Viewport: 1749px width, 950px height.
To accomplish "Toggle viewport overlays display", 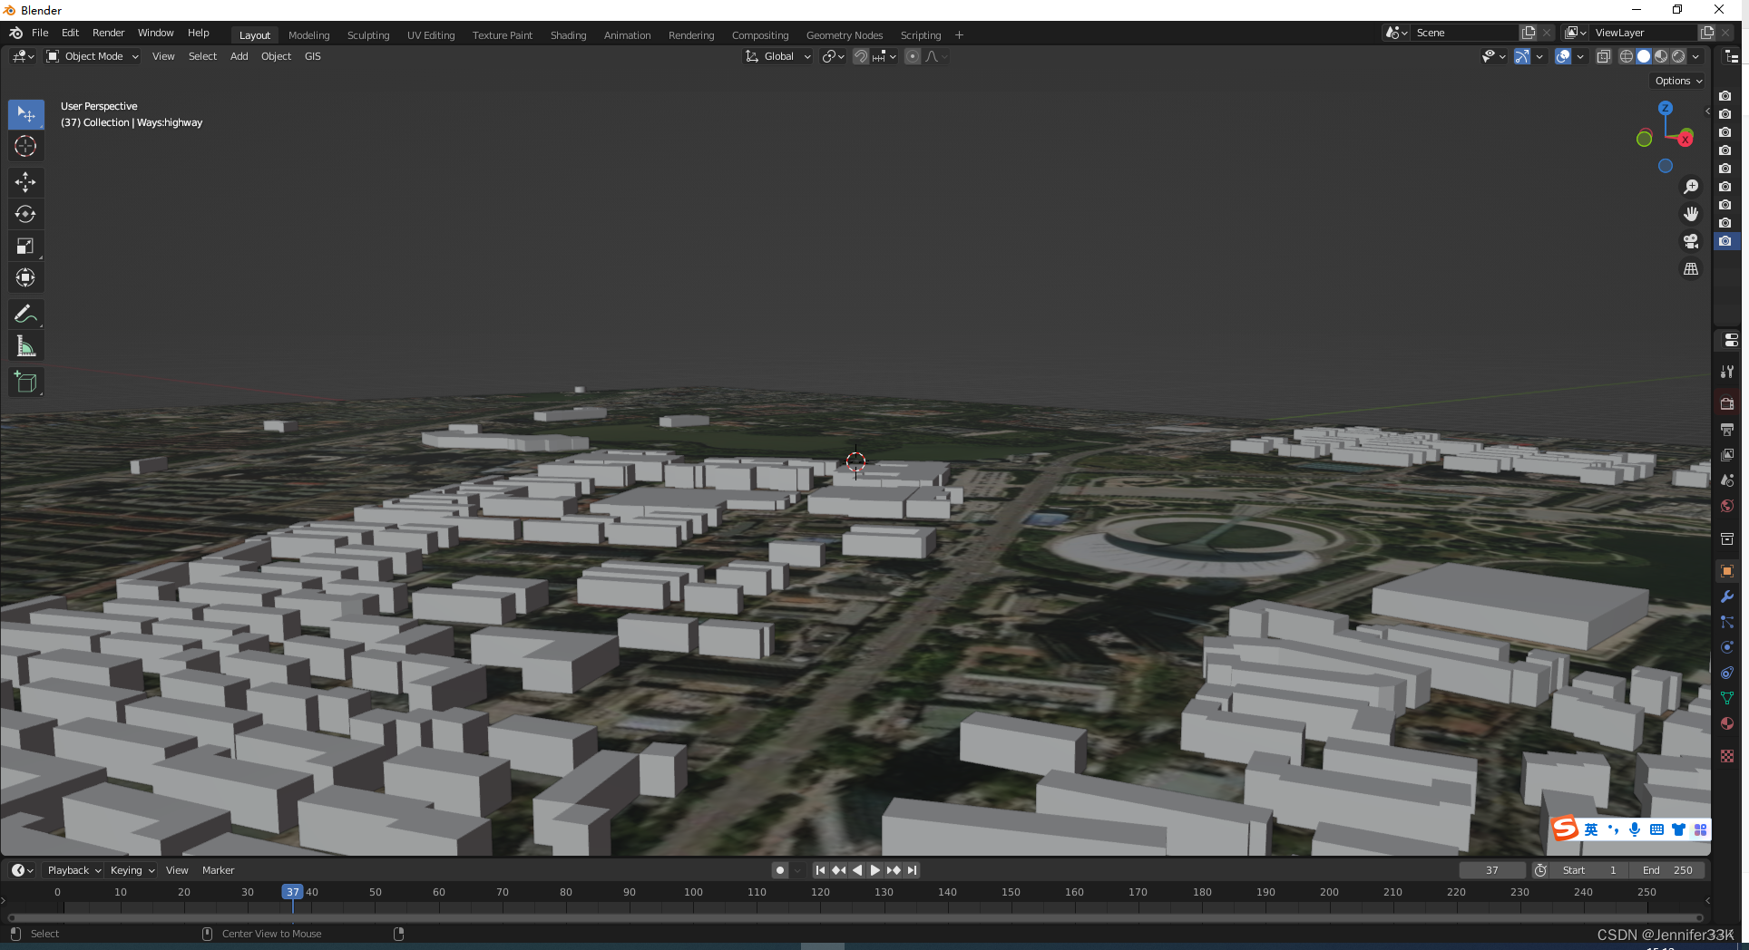I will (1563, 56).
